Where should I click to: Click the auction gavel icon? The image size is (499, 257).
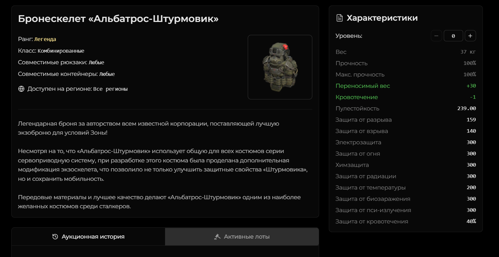point(217,237)
